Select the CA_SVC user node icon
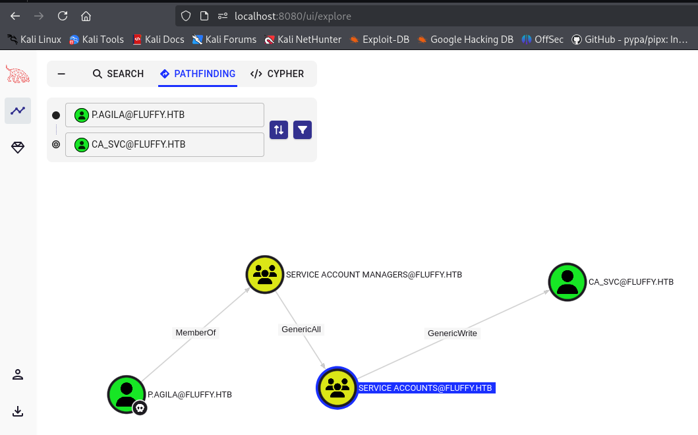Viewport: 698px width, 435px height. point(567,282)
